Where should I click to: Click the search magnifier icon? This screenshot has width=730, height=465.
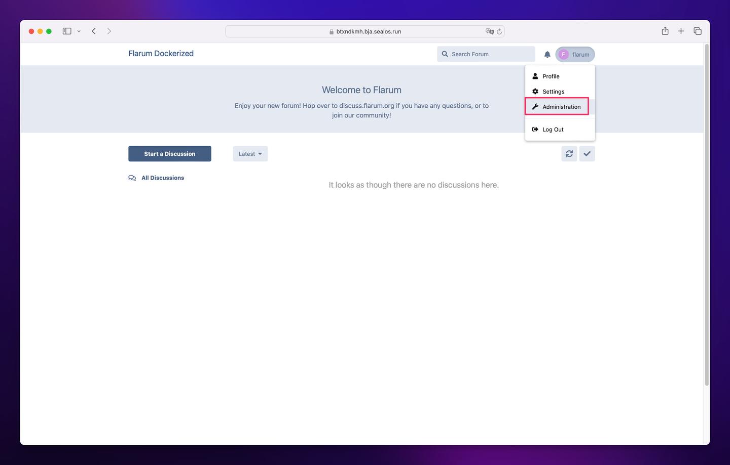[445, 54]
